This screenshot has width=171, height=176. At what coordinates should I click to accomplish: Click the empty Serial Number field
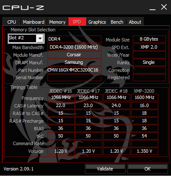pyautogui.click(x=74, y=77)
